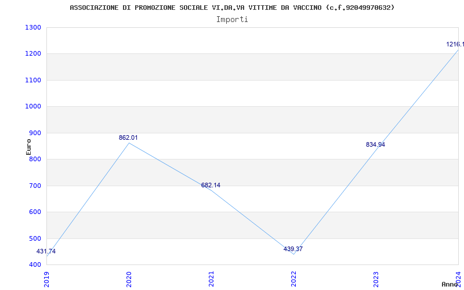The height and width of the screenshot is (290, 464).
Task: Click the 1200 y-axis tick label
Action: point(33,54)
